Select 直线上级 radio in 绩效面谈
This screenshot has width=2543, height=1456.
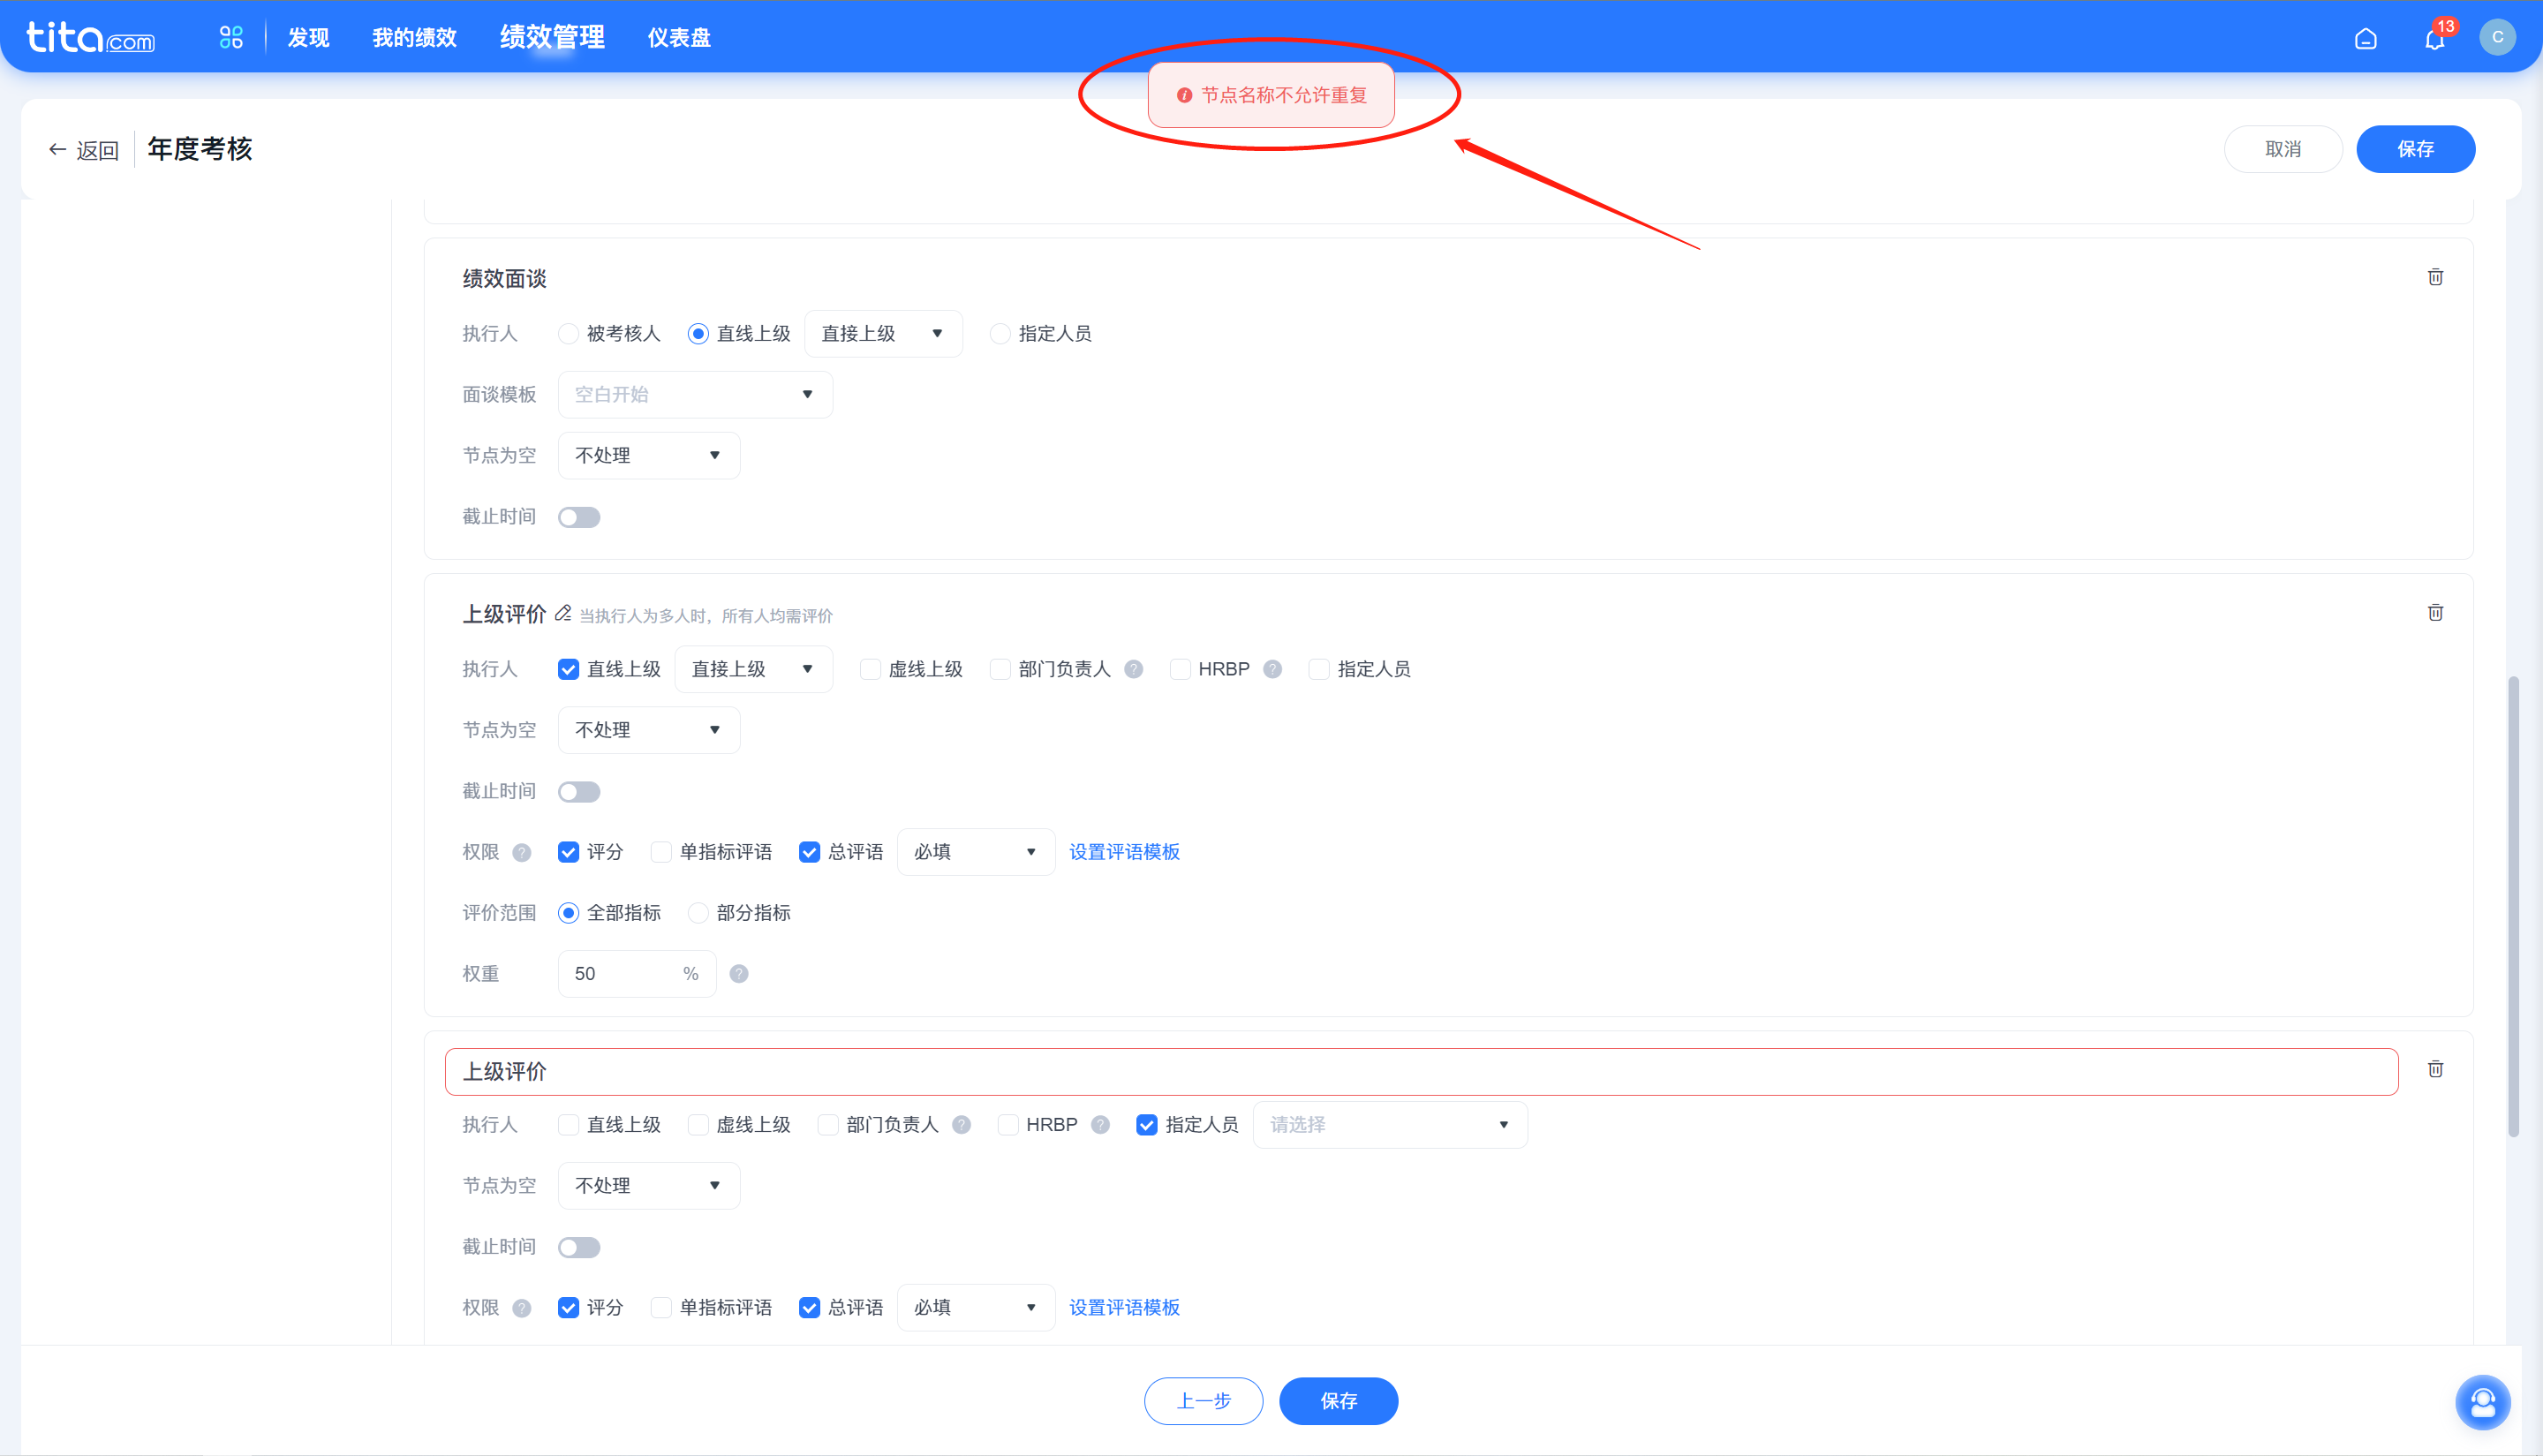click(x=698, y=334)
